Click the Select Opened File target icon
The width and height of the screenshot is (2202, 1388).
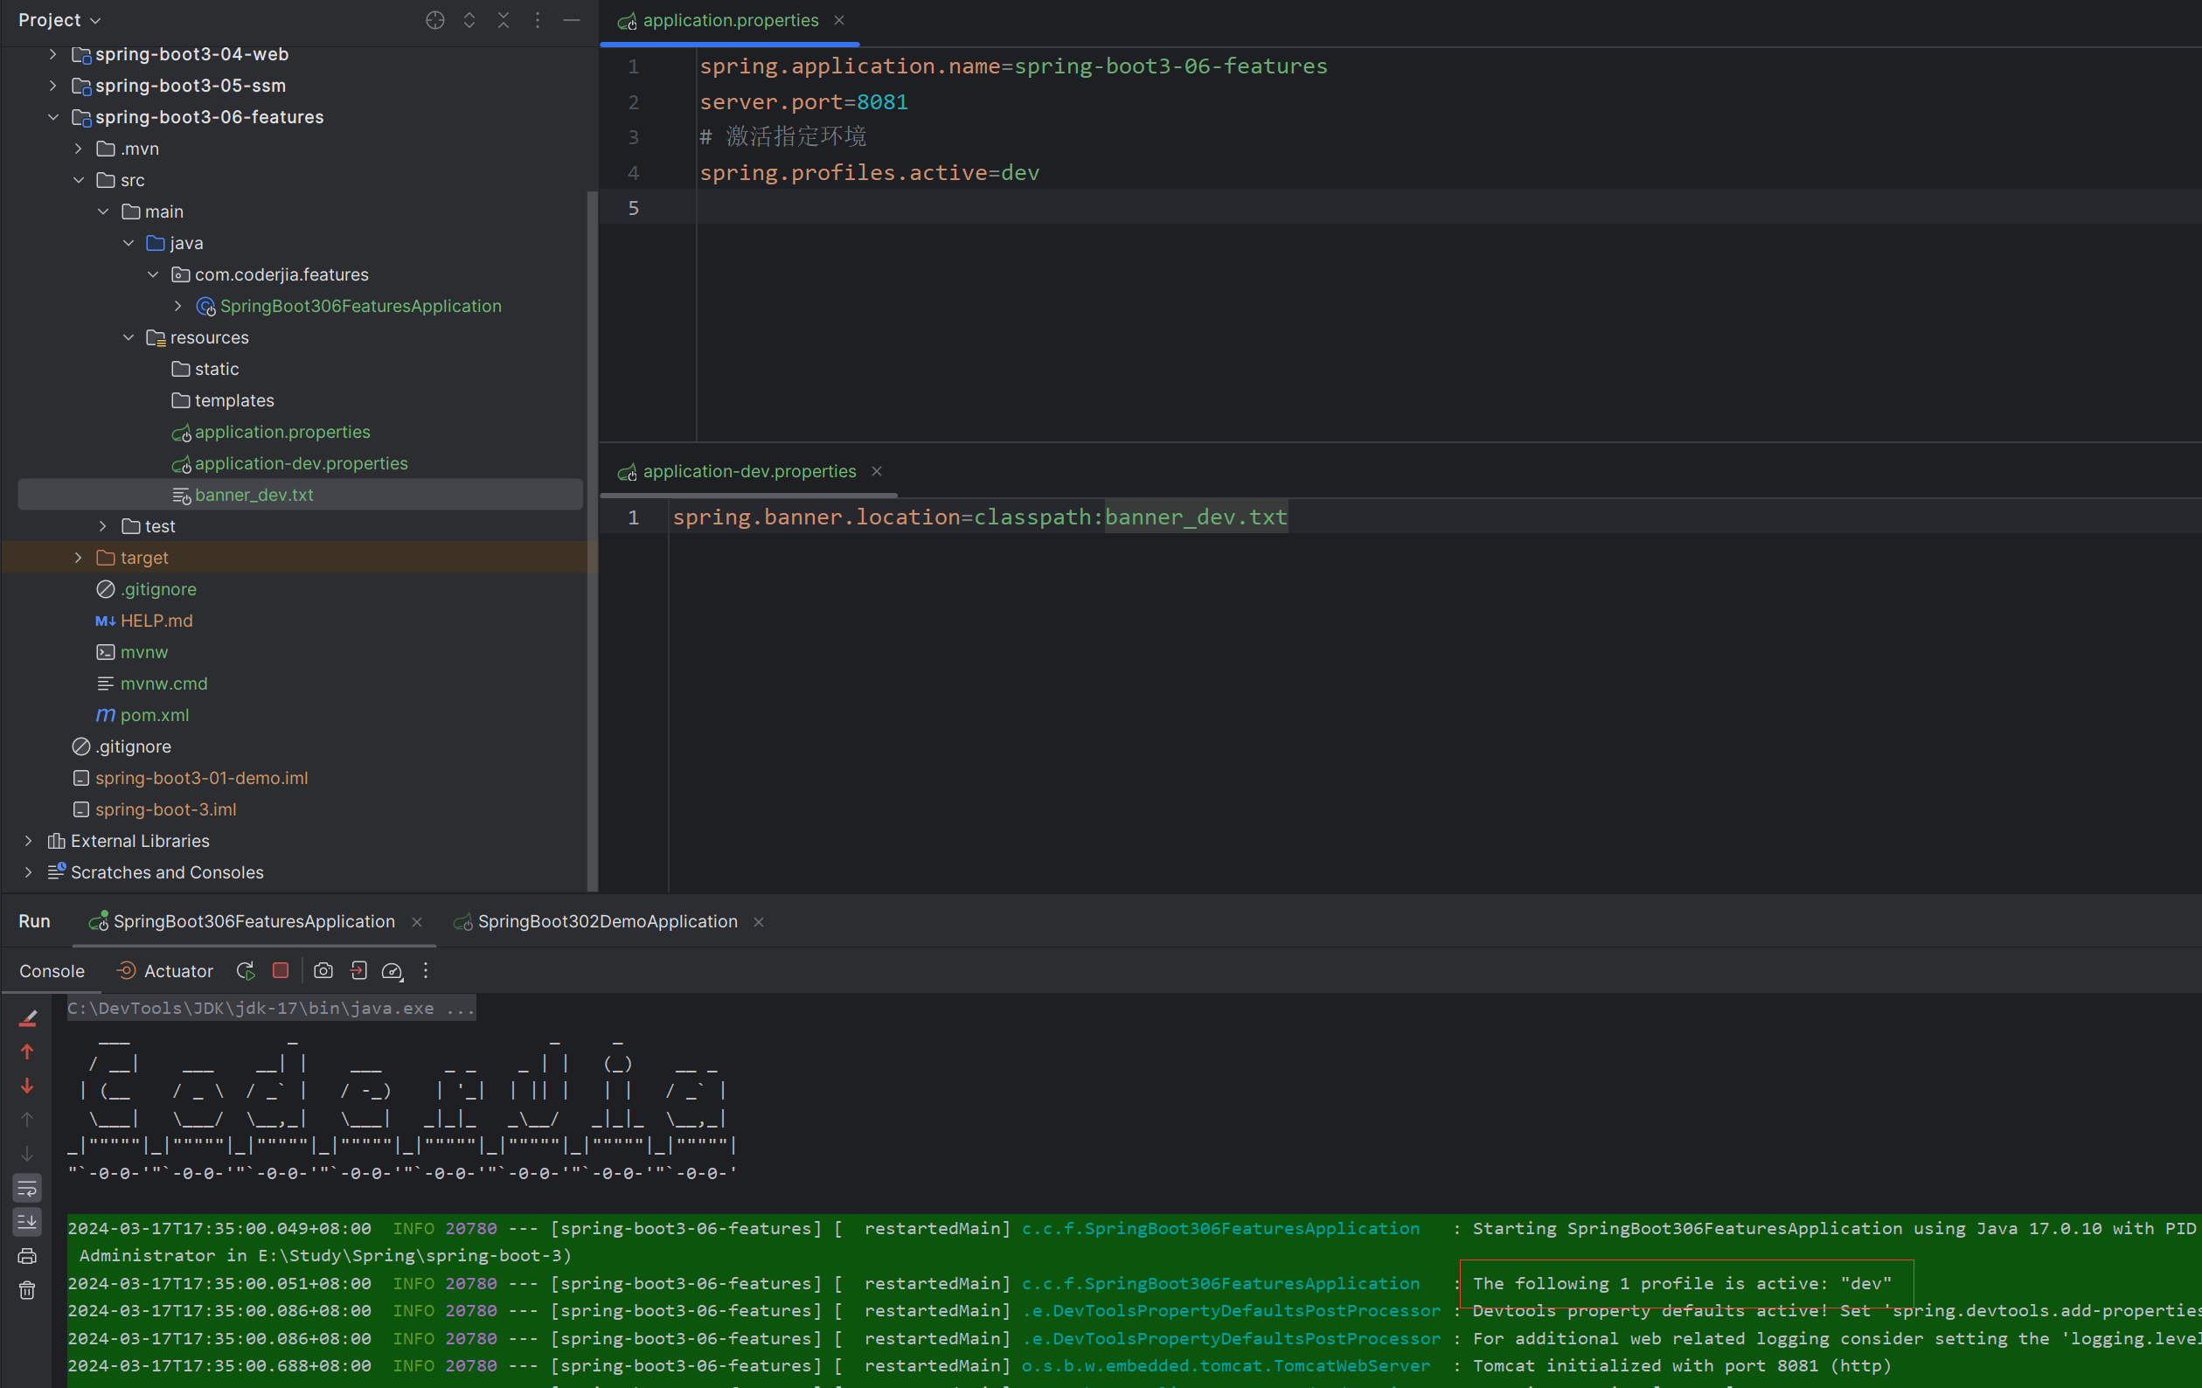point(434,19)
